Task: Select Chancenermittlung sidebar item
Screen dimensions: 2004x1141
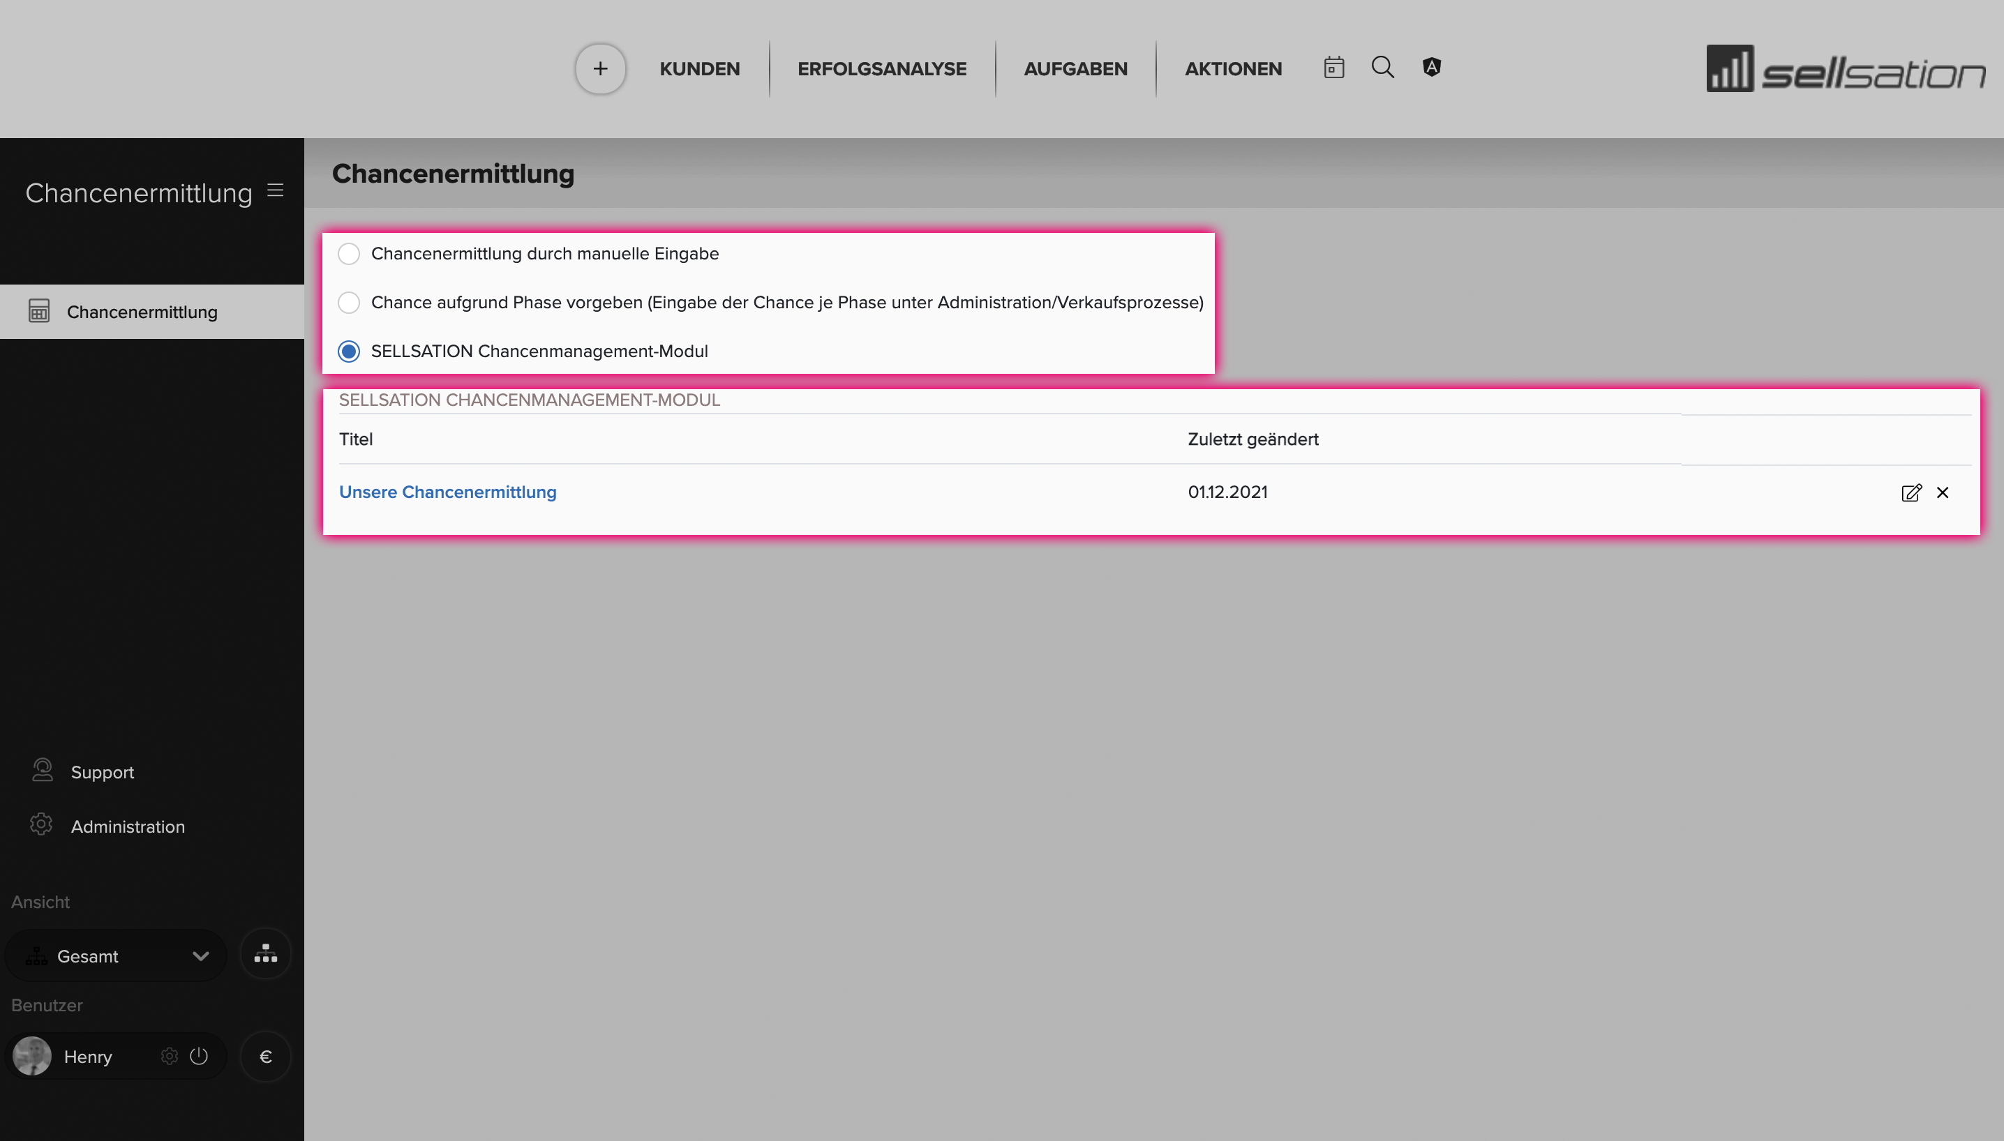Action: [x=152, y=312]
